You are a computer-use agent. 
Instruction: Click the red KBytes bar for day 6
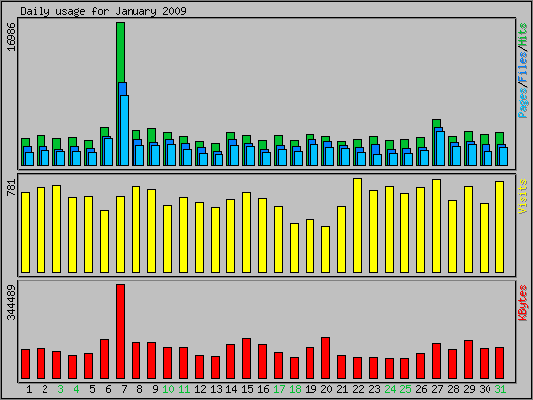105,359
